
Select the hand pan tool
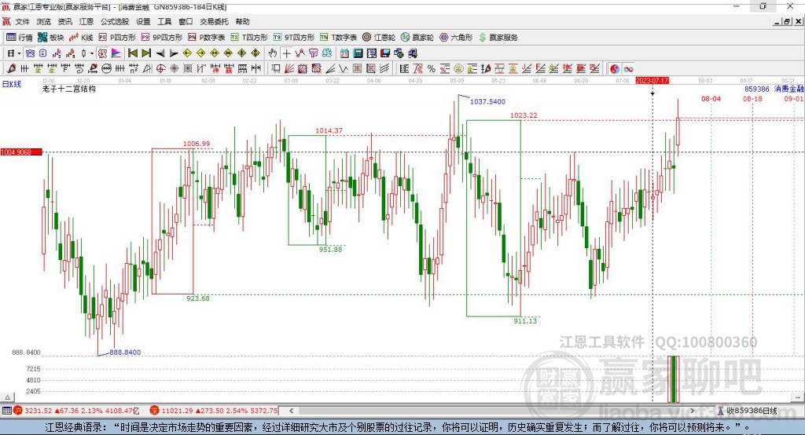(x=273, y=53)
